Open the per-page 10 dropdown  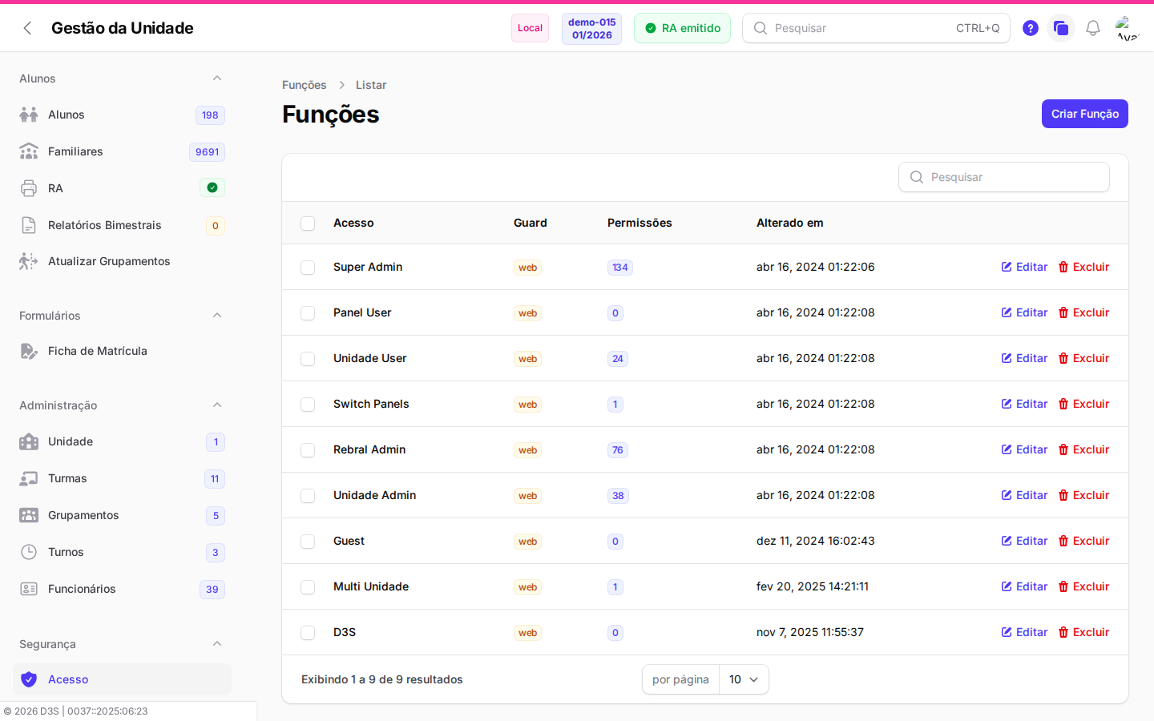point(744,679)
